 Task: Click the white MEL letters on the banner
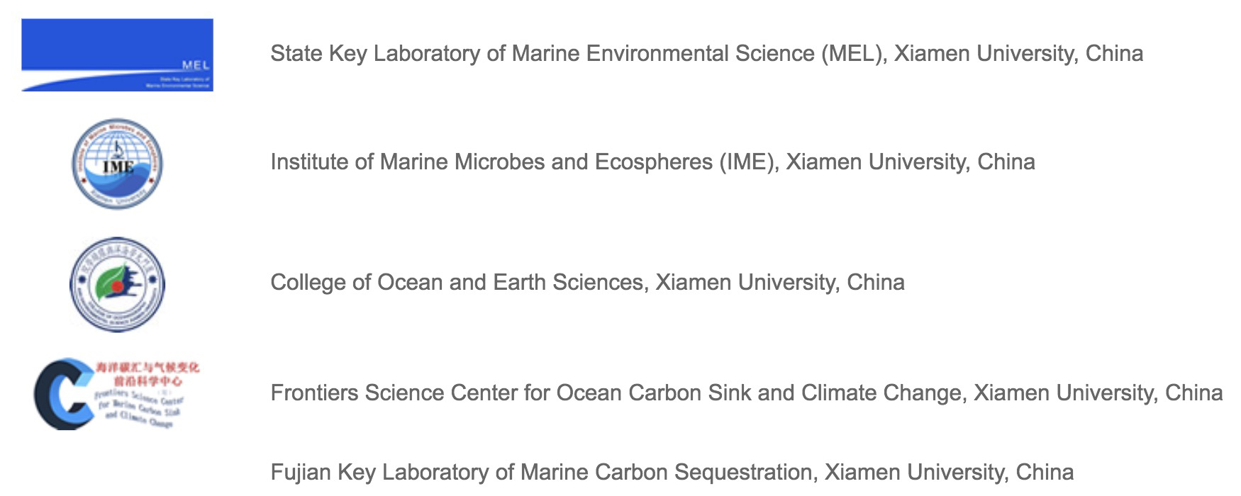coord(195,65)
